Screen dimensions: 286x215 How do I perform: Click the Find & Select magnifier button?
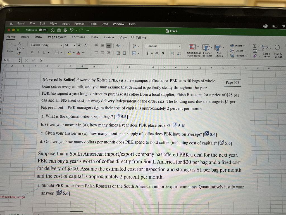[278, 52]
